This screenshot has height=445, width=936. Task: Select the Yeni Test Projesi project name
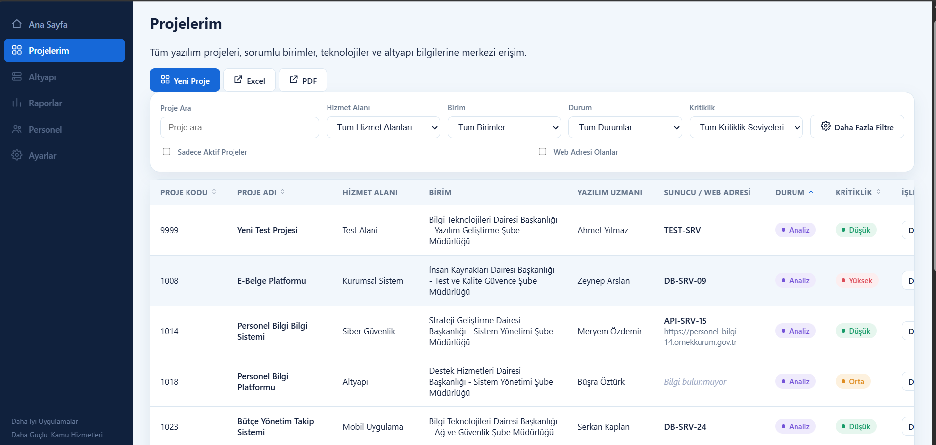click(268, 230)
